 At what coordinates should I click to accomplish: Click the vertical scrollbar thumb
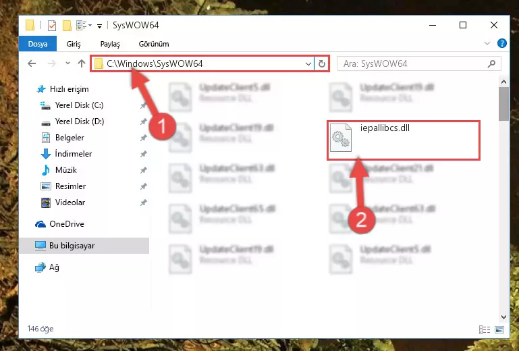[x=503, y=104]
